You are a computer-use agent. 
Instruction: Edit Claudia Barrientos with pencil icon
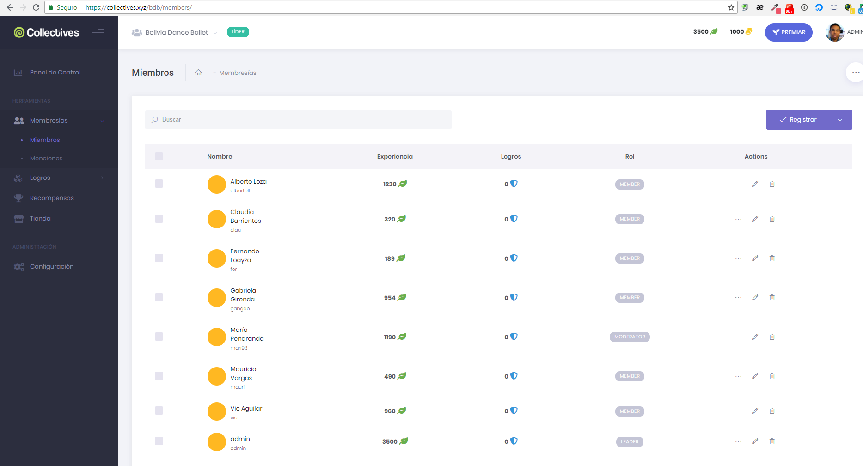(755, 219)
